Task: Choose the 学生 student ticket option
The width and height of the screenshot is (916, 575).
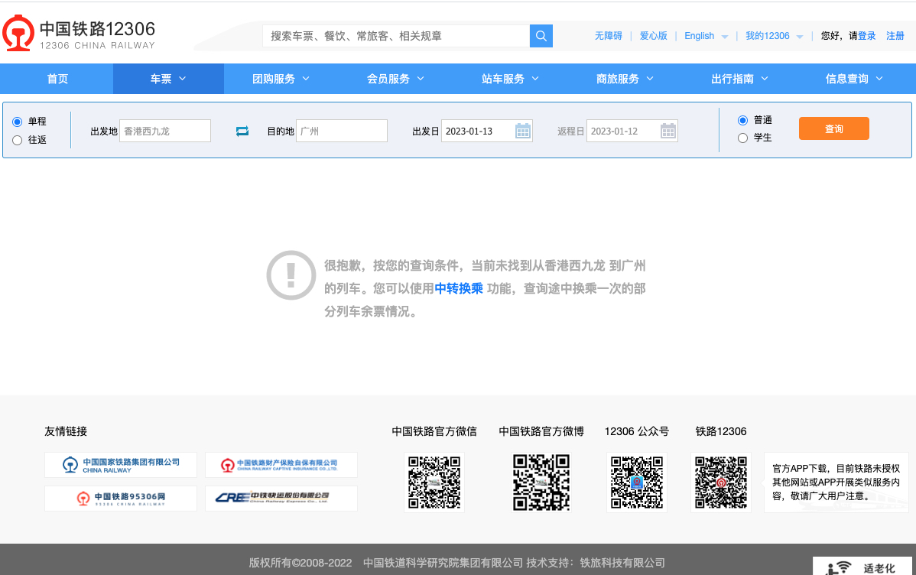Action: coord(742,138)
